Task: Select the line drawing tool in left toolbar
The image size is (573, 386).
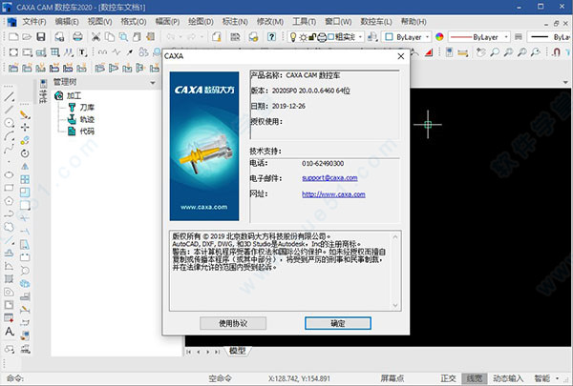Action: coord(9,98)
